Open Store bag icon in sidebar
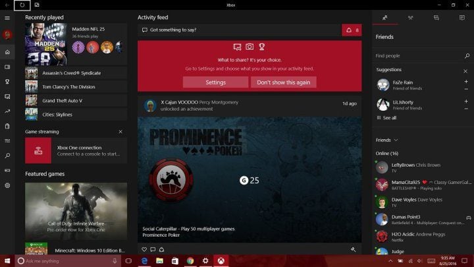Viewport: 474px width, 267px height. [7, 126]
